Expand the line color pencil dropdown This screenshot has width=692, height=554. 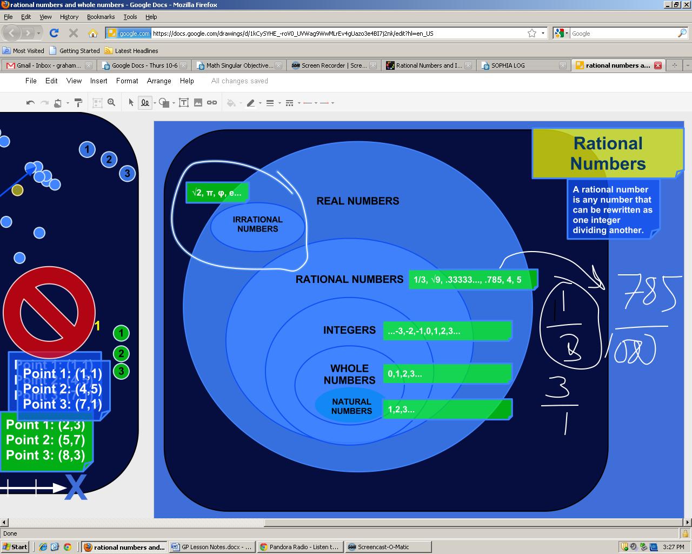(x=260, y=103)
